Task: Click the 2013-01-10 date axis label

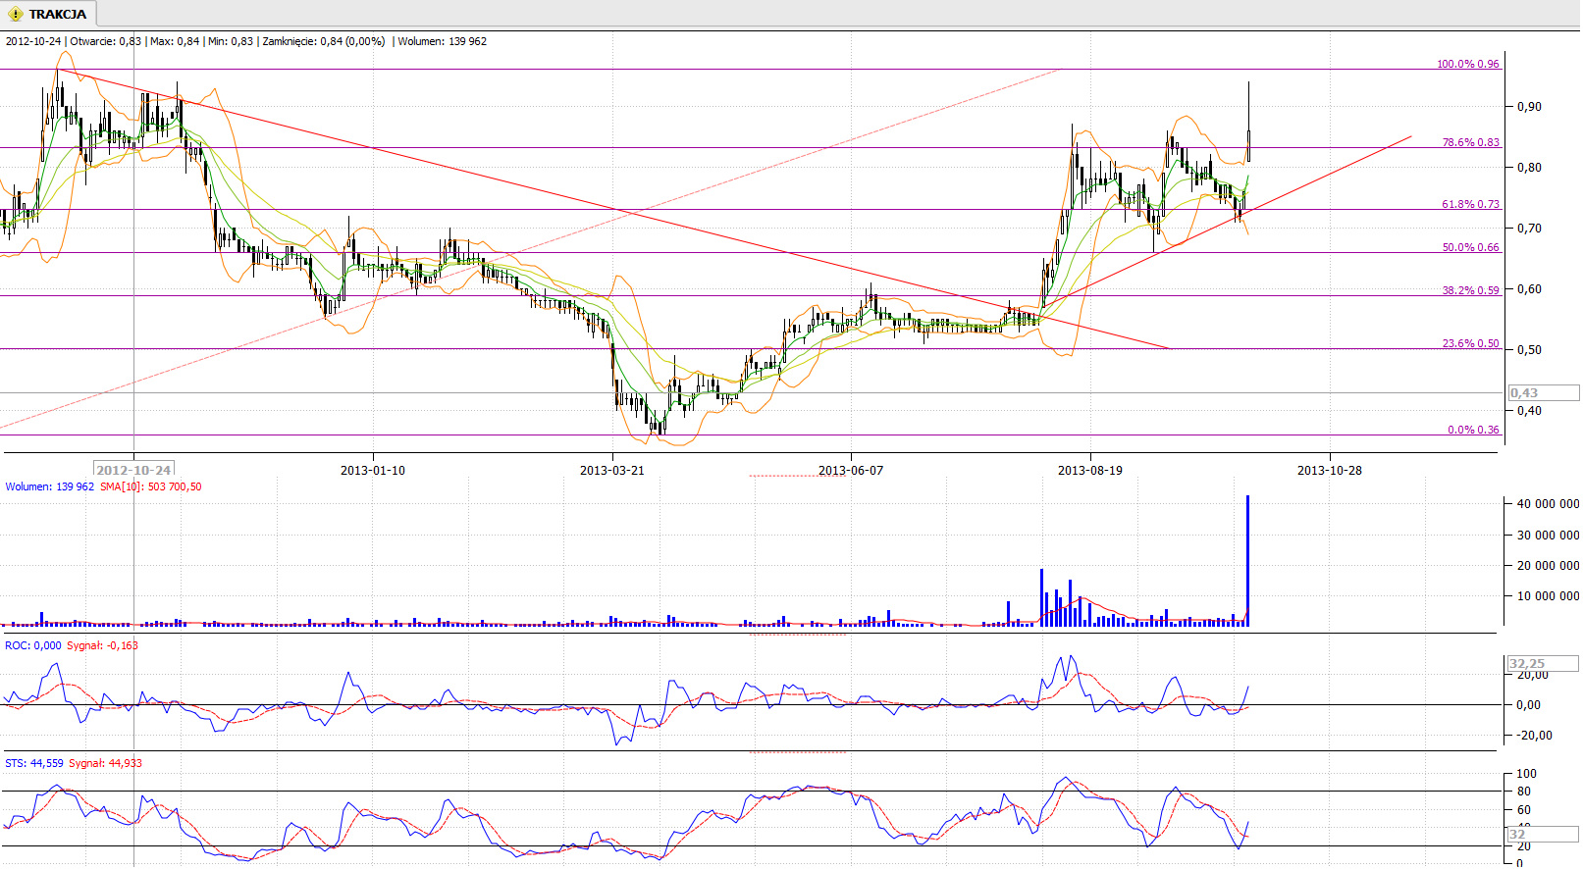Action: [373, 471]
